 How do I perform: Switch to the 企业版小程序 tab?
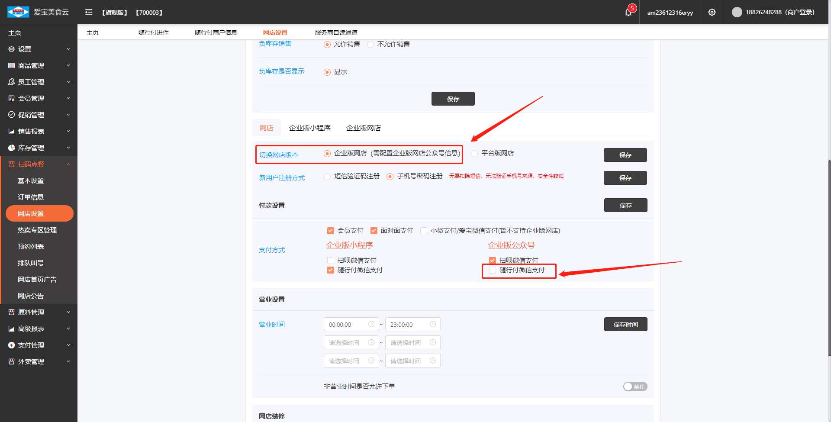pyautogui.click(x=310, y=128)
